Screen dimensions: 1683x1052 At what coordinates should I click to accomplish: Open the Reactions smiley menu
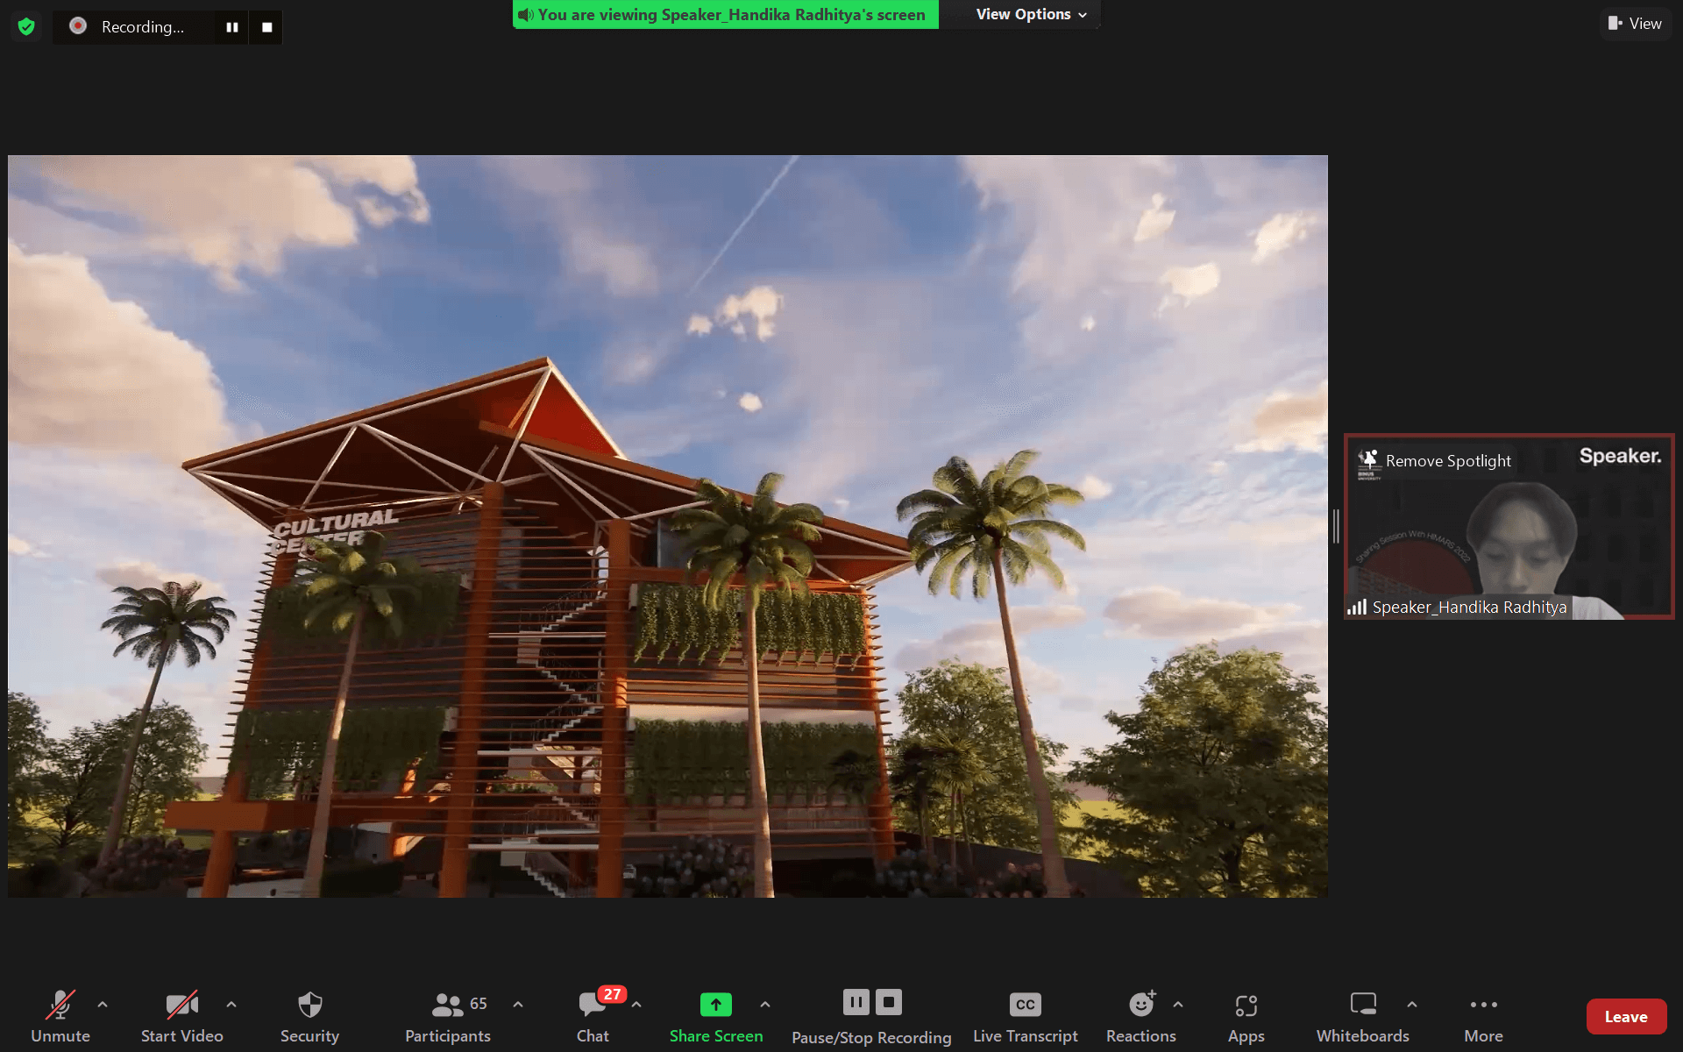1141,1017
